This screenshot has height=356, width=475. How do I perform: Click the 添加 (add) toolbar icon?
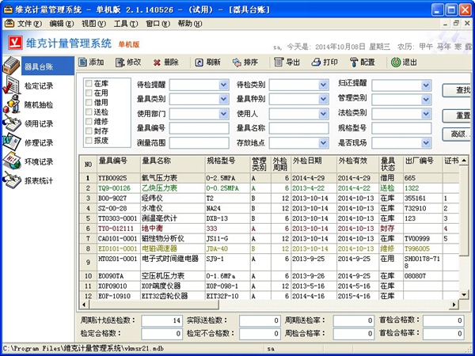point(82,62)
